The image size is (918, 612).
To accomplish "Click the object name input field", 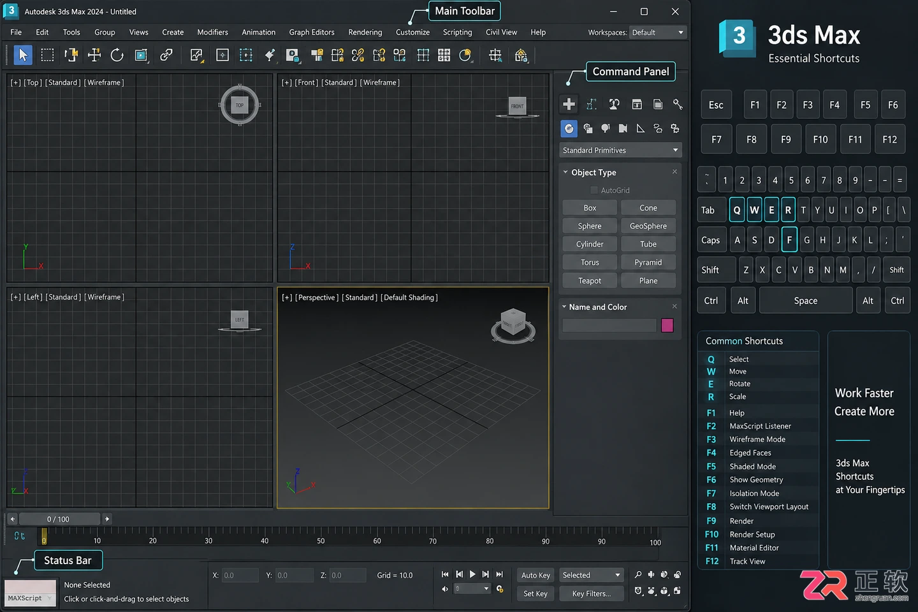I will (x=609, y=325).
